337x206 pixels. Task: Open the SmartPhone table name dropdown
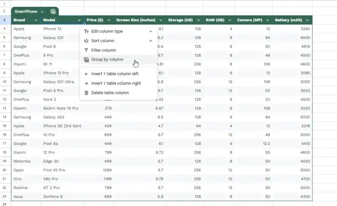pyautogui.click(x=42, y=12)
